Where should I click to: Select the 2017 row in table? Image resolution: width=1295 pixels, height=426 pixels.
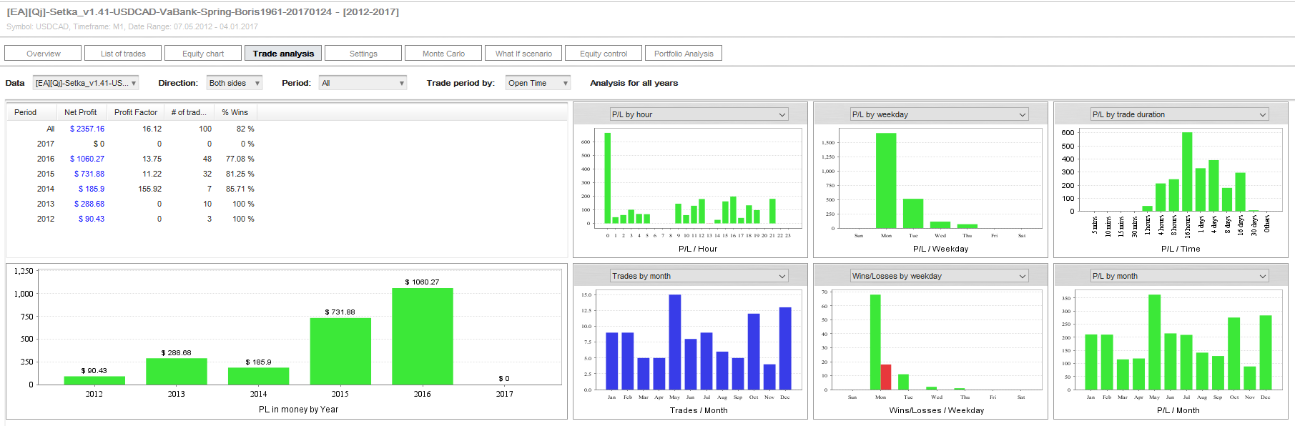pos(132,144)
